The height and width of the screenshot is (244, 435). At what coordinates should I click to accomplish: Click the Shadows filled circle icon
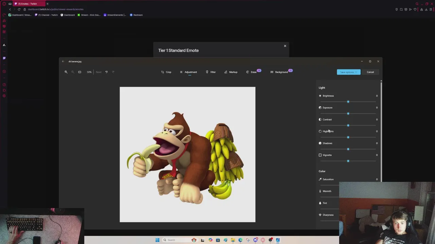click(320, 143)
